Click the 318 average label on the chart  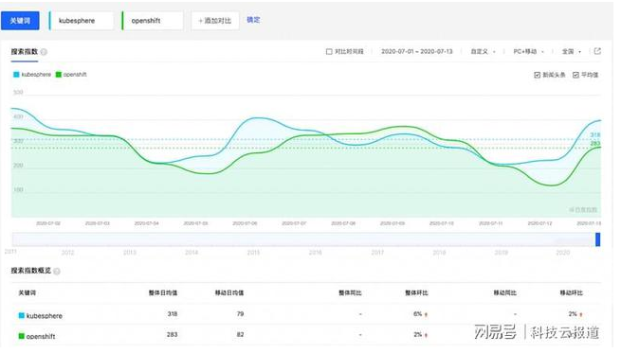point(595,135)
